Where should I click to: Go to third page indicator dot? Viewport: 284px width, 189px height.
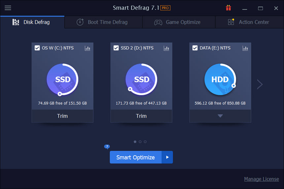pos(145,142)
